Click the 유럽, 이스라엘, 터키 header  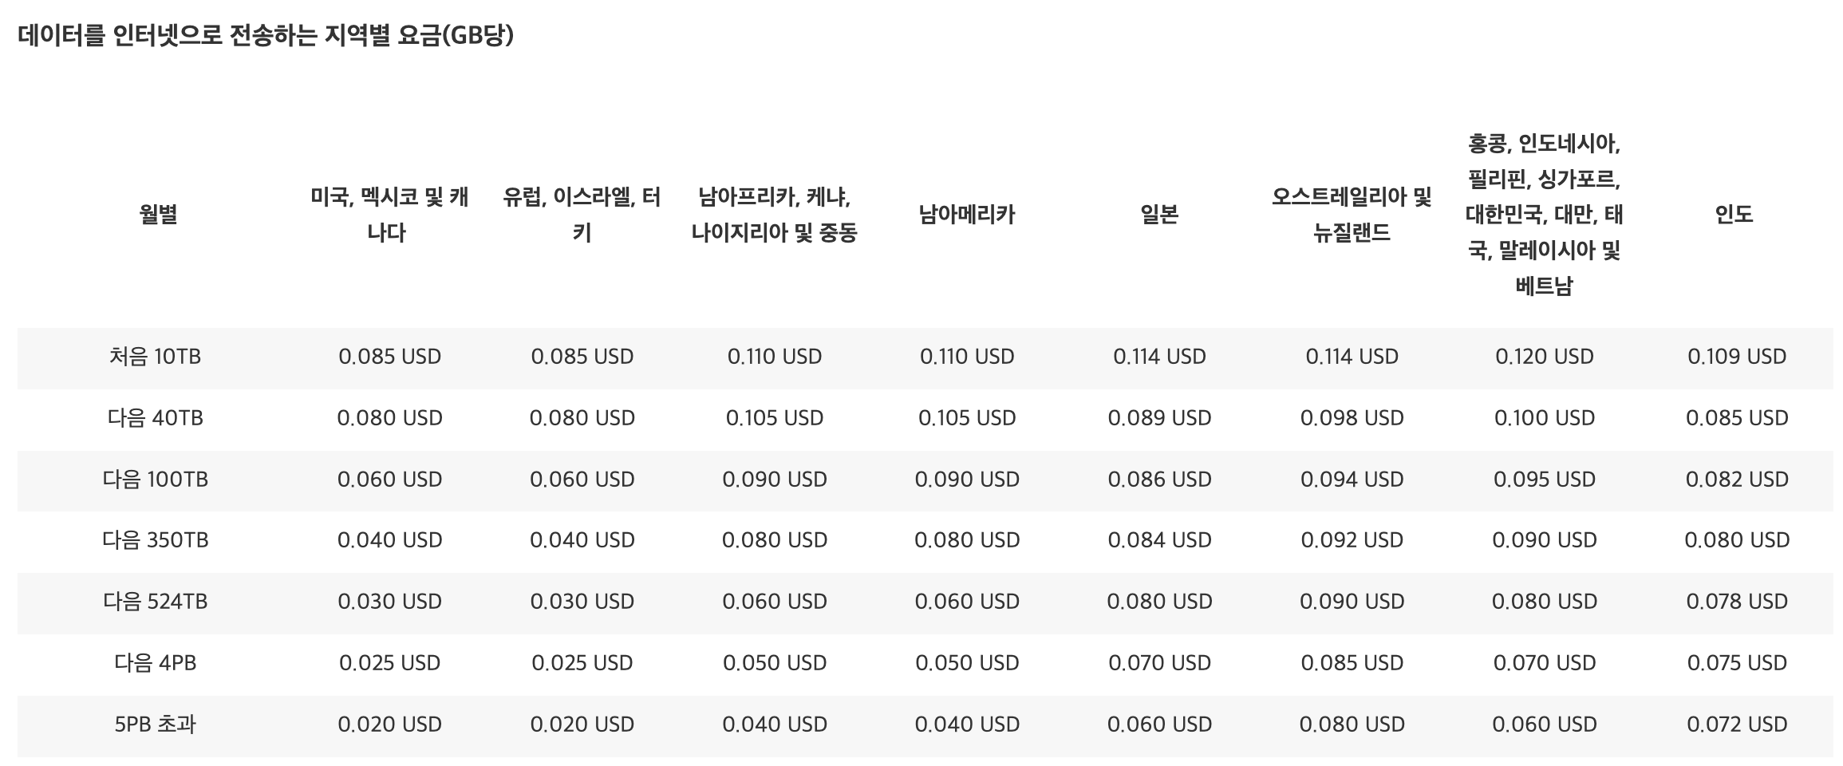point(582,215)
